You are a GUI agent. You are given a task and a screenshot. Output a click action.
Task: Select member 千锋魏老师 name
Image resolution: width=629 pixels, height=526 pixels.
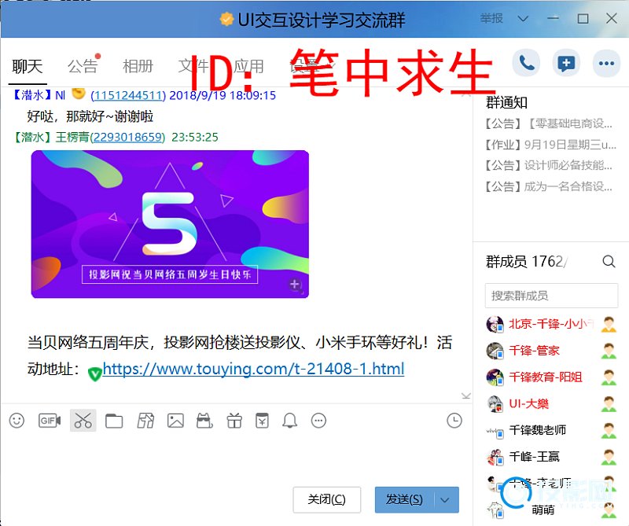click(538, 430)
